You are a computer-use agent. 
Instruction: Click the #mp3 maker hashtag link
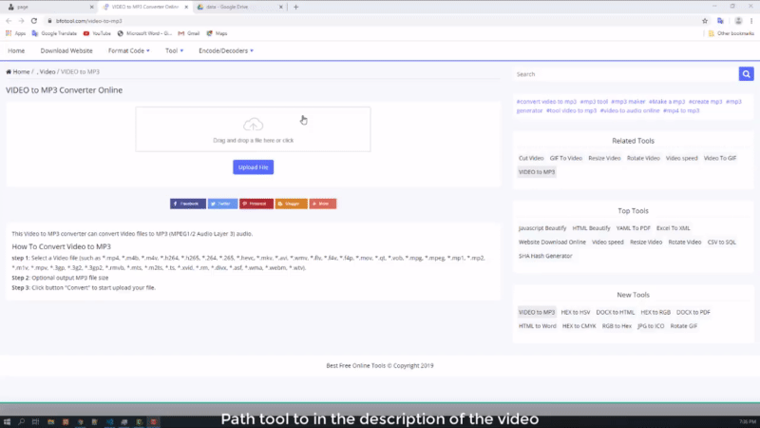(628, 101)
